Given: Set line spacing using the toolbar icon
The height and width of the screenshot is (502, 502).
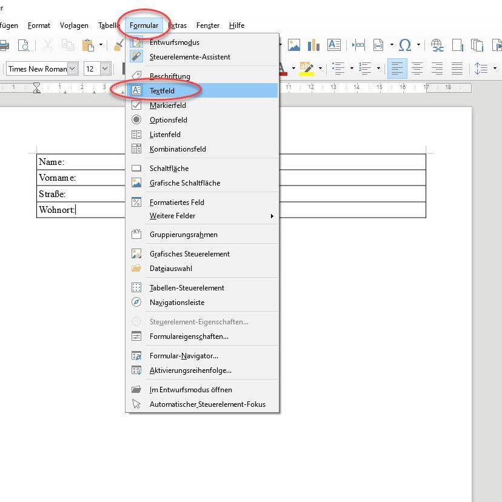Looking at the screenshot, I should click(481, 68).
